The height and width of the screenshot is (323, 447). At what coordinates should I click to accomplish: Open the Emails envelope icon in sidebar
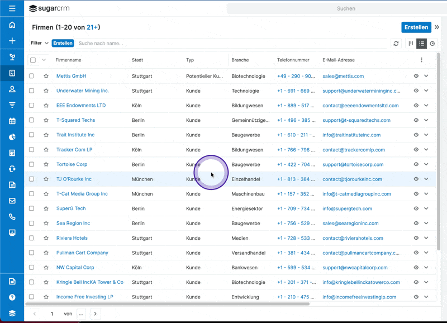[x=12, y=201]
